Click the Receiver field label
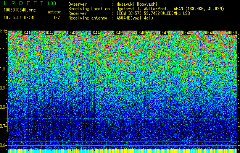The image size is (240, 153). [x=77, y=13]
